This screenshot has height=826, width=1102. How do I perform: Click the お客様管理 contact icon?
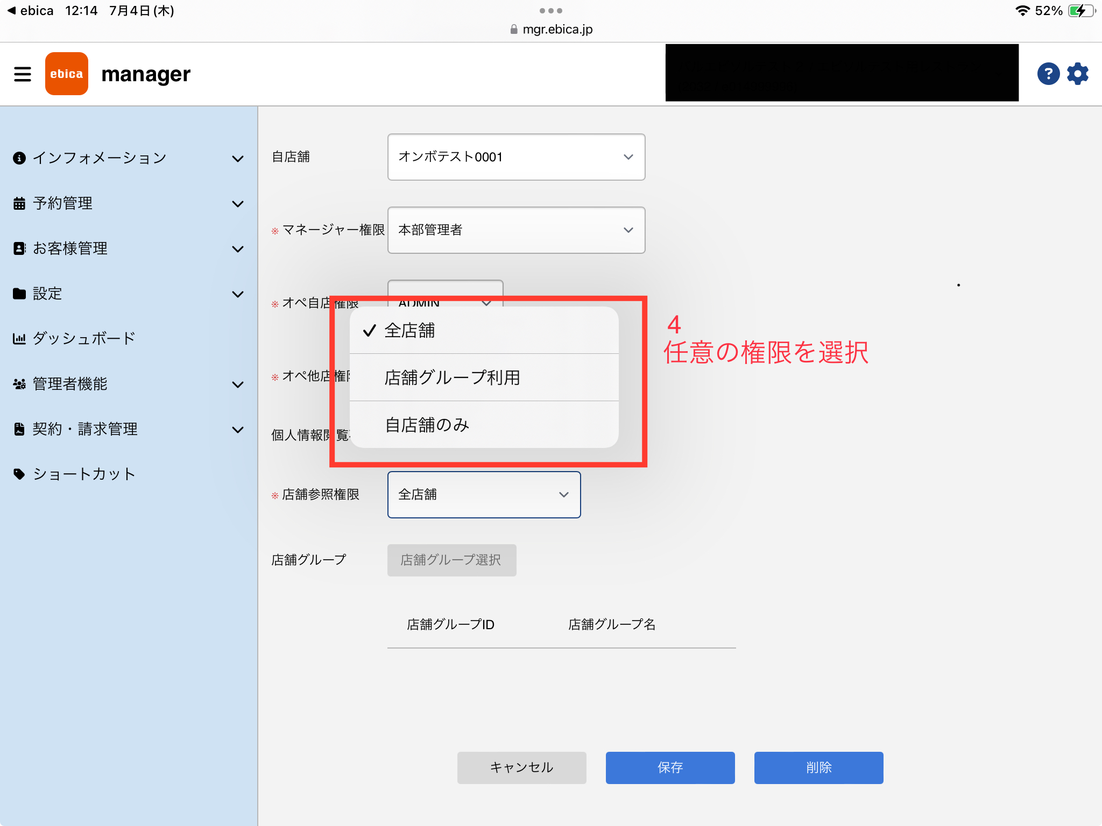pyautogui.click(x=19, y=248)
